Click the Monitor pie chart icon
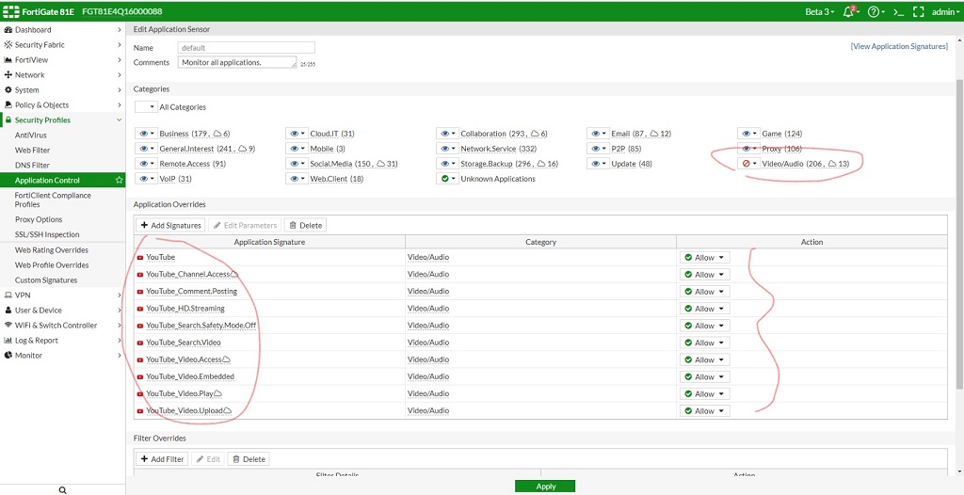Viewport: 964px width, 495px height. click(8, 356)
